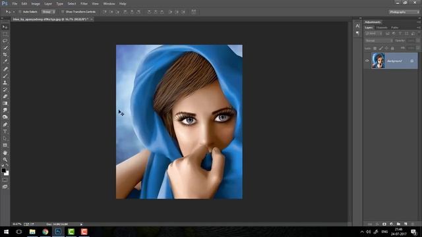Open the layer filter Kind dropdown
The height and width of the screenshot is (237, 422).
click(x=374, y=34)
